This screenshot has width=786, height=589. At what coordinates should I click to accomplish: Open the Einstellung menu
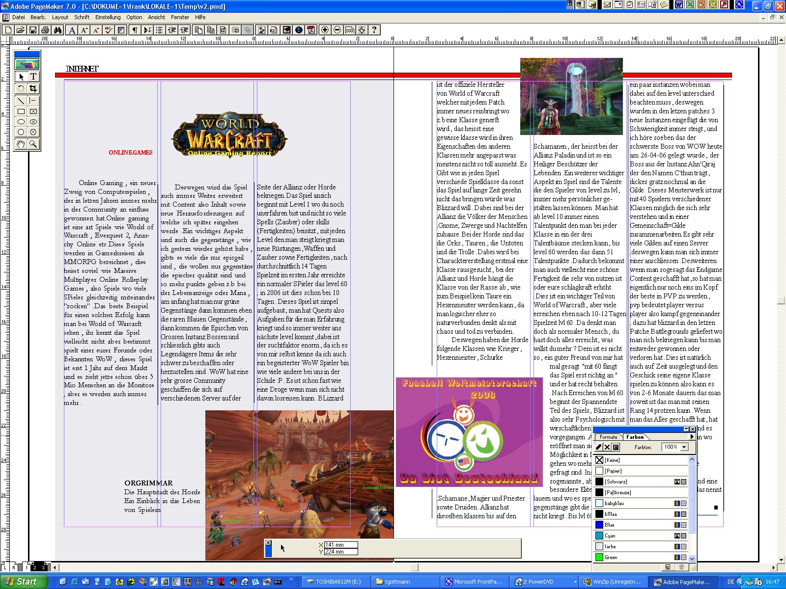tap(108, 17)
